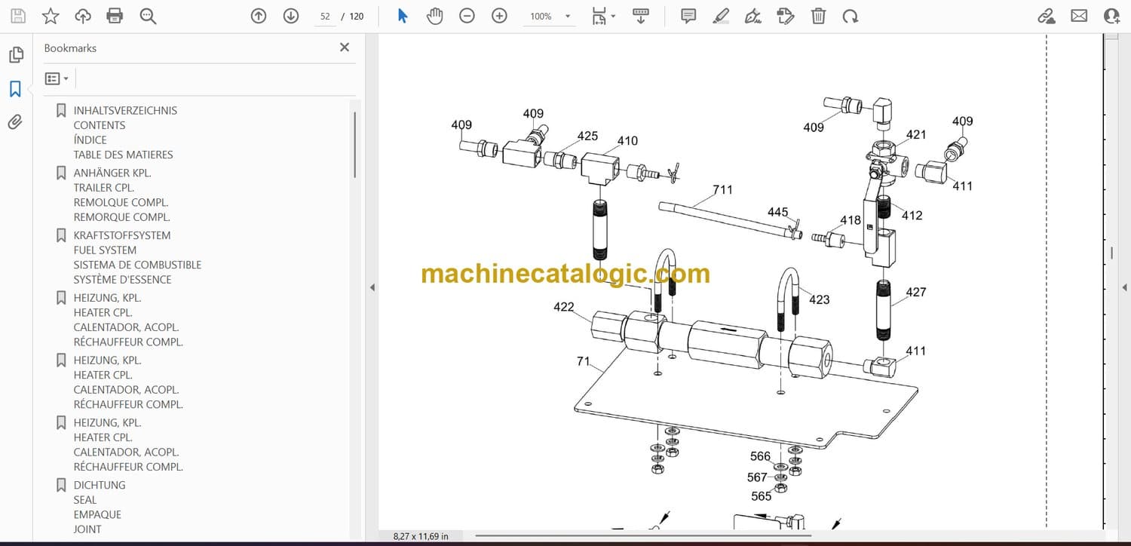Click the horizontal scrollbar below the document
This screenshot has width=1131, height=546.
(x=641, y=536)
